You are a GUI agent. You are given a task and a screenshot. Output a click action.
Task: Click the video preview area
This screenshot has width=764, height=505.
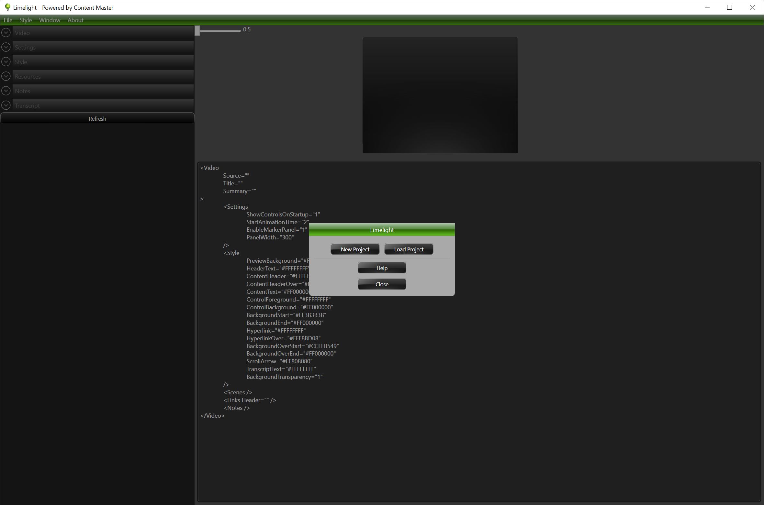(x=440, y=95)
